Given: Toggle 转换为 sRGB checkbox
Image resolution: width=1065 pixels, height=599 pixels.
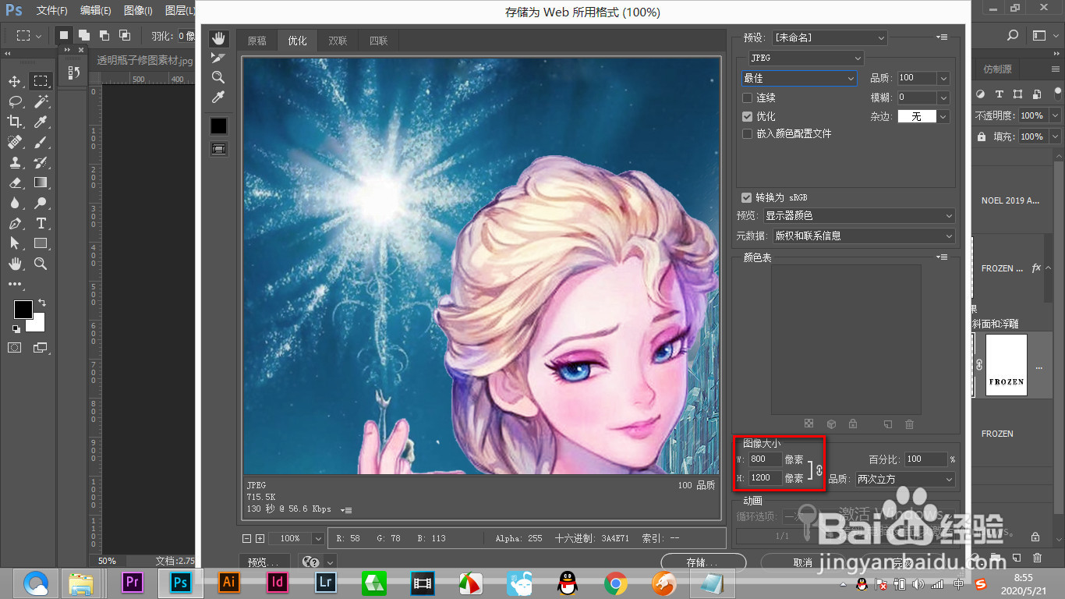Looking at the screenshot, I should coord(747,197).
